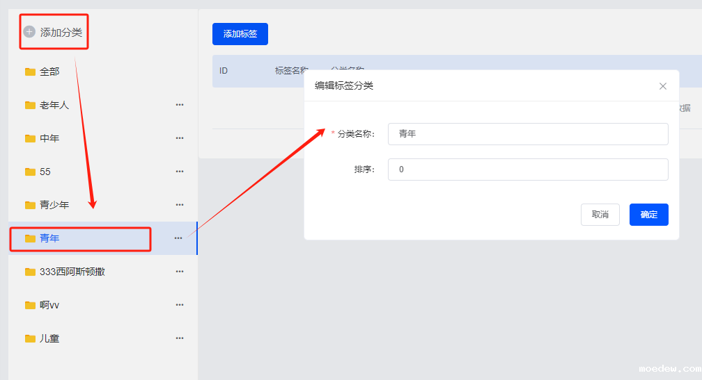Viewport: 702px width, 380px height.
Task: Click the plus icon beside 添加分类
Action: 29,32
